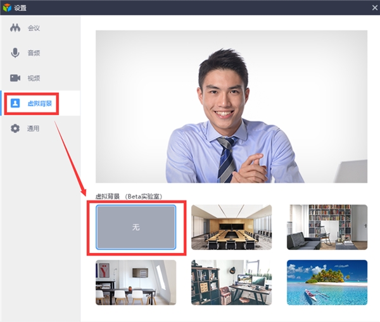380x322 pixels.
Task: Choose the conference room background
Action: (x=231, y=227)
